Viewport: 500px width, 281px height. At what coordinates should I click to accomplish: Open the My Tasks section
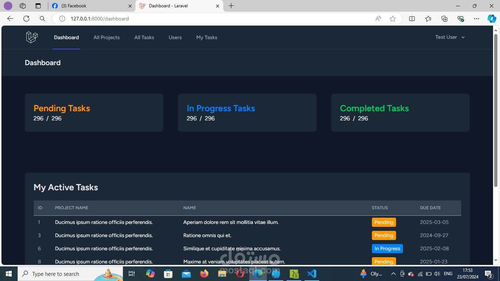pos(206,37)
